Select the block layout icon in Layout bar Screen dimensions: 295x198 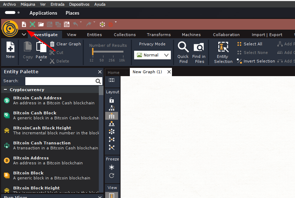point(112,116)
